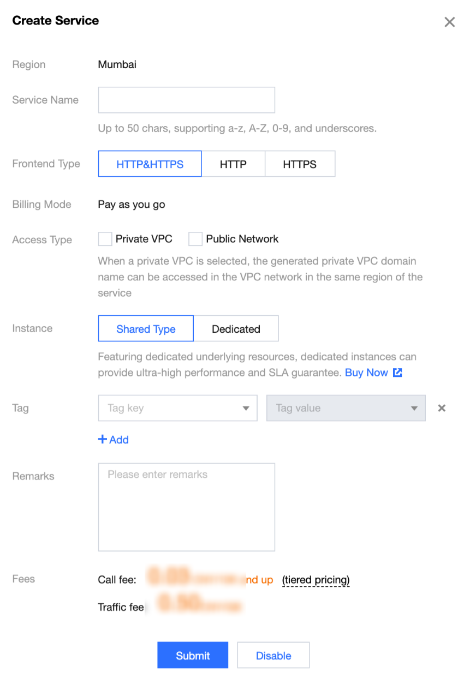Select Shared Type instance
The image size is (470, 684).
coord(146,329)
